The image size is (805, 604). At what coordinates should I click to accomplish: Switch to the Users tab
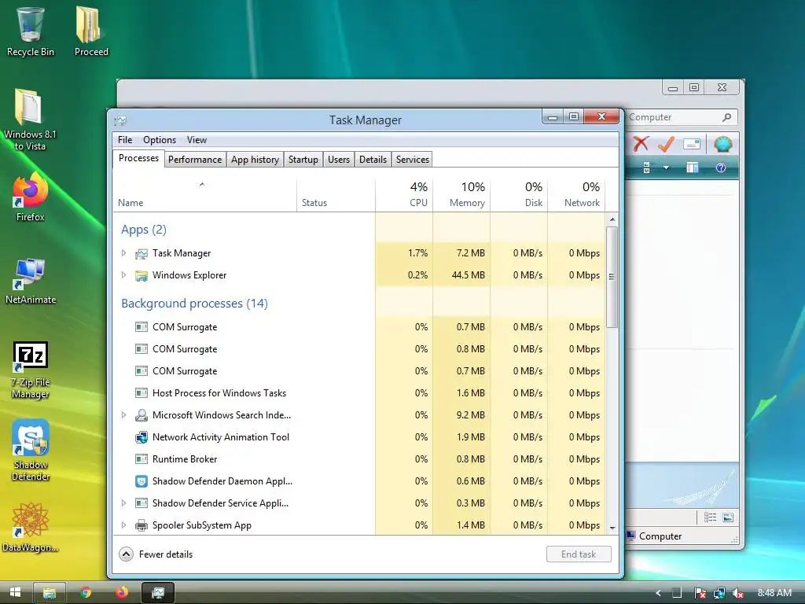pos(339,159)
